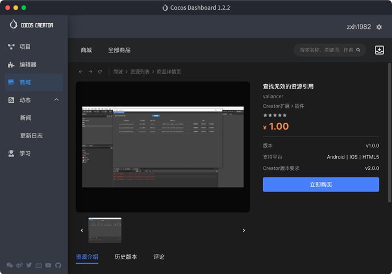
Task: Open the YouTube social icon
Action: tap(48, 265)
